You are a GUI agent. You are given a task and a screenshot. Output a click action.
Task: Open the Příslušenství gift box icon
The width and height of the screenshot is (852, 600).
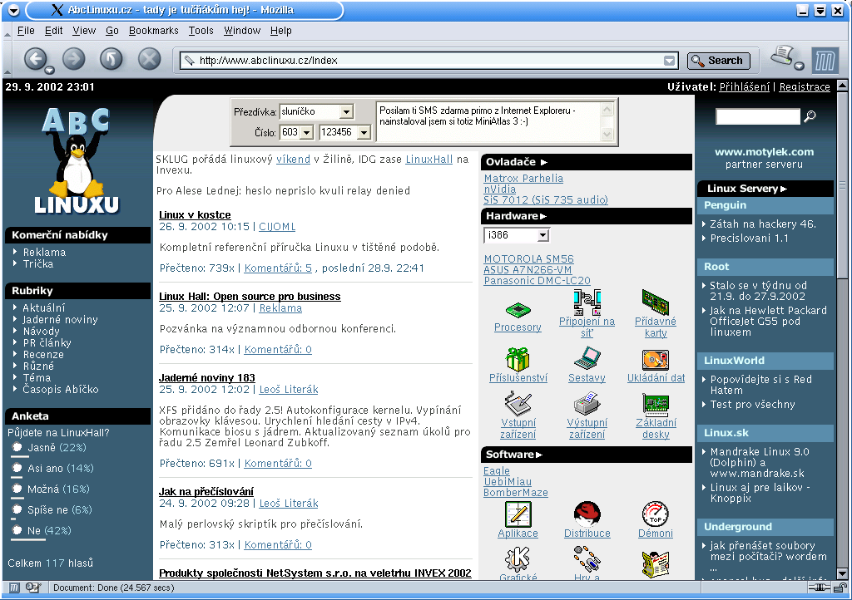[x=518, y=359]
